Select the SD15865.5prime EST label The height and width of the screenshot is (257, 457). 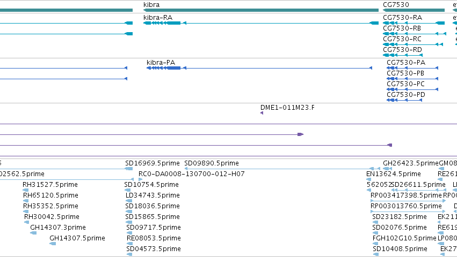pos(153,217)
